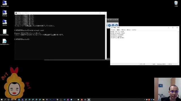Switch to the Notepad taskbar icon
Image resolution: width=181 pixels, height=101 pixels.
click(89, 100)
